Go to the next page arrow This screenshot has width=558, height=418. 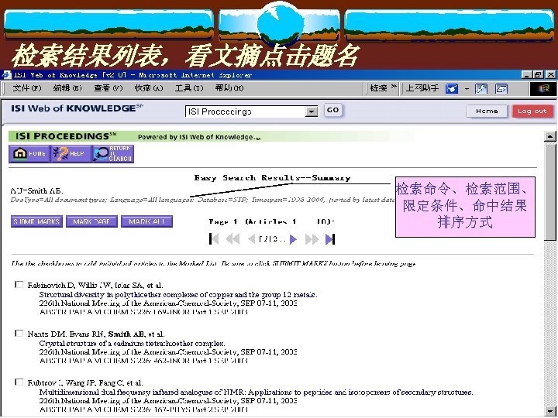[293, 239]
